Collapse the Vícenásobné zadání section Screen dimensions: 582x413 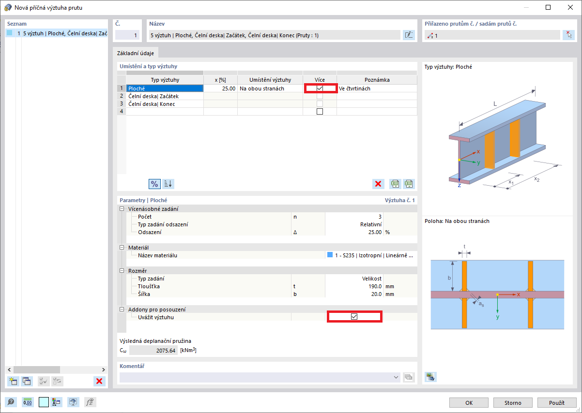[x=122, y=209]
